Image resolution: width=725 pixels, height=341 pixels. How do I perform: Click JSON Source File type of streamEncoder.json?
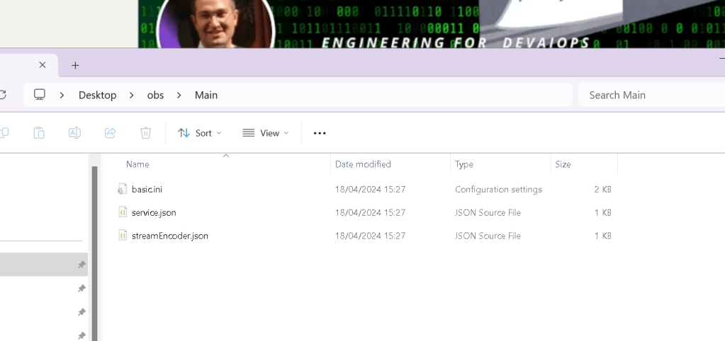[x=488, y=236]
